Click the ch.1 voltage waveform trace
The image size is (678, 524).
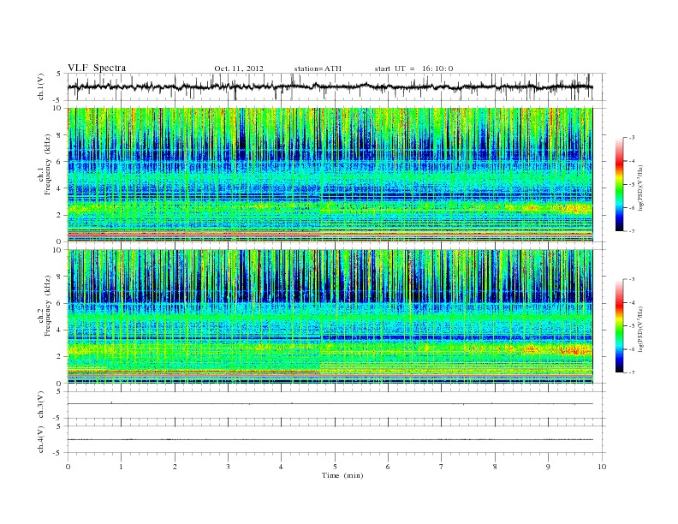coord(330,86)
